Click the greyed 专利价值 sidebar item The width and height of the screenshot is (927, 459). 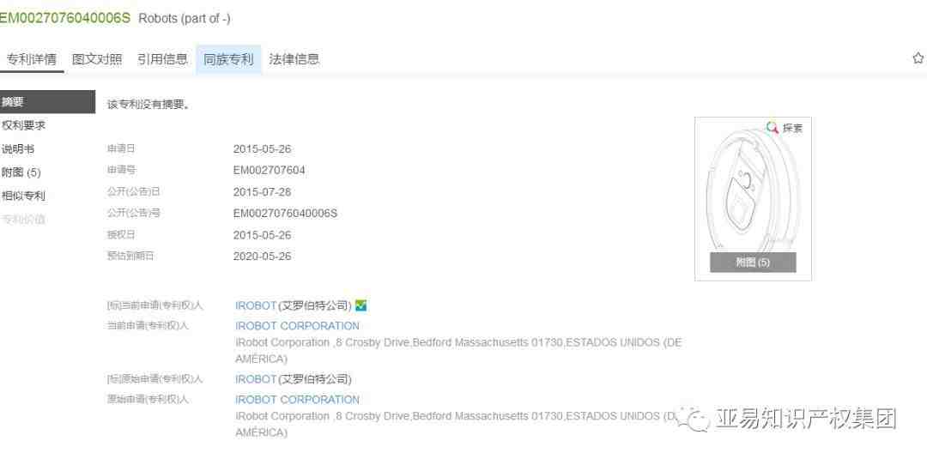(24, 220)
